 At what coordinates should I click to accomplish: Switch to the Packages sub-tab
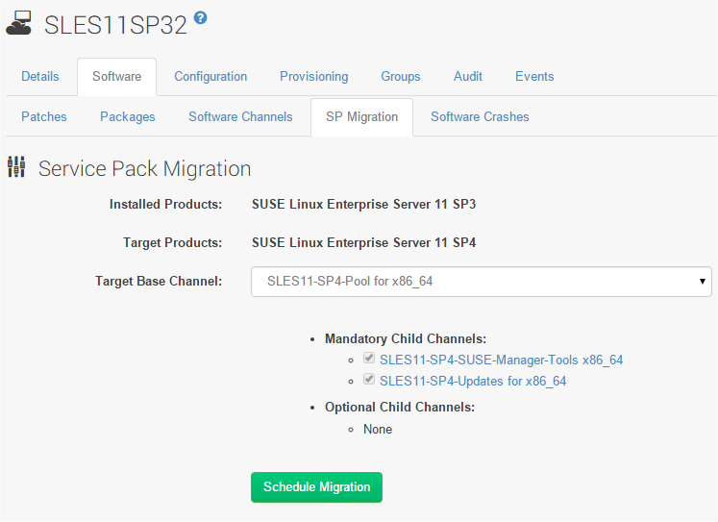pyautogui.click(x=128, y=116)
